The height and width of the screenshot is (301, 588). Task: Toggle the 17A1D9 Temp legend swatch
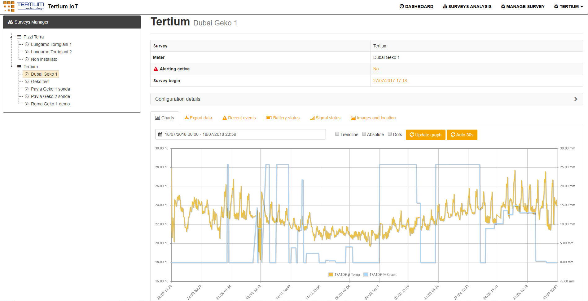331,275
